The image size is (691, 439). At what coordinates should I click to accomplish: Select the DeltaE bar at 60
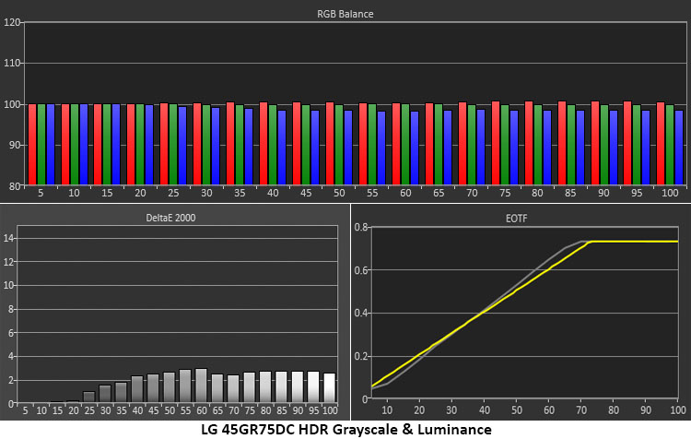(x=202, y=386)
